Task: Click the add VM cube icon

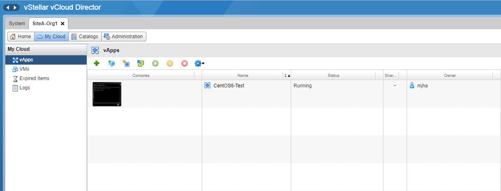Action: point(111,63)
